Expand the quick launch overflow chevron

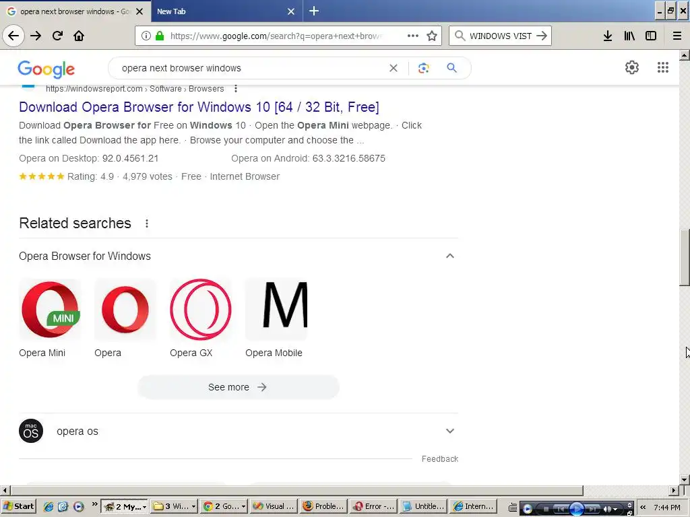pos(94,504)
